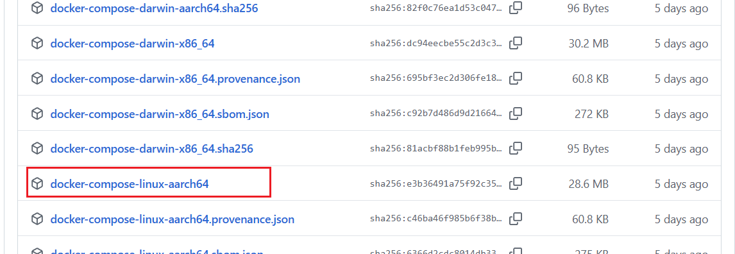Image resolution: width=735 pixels, height=254 pixels.
Task: Copy hash for darwin-x86_64.provenance.json
Action: (x=516, y=78)
